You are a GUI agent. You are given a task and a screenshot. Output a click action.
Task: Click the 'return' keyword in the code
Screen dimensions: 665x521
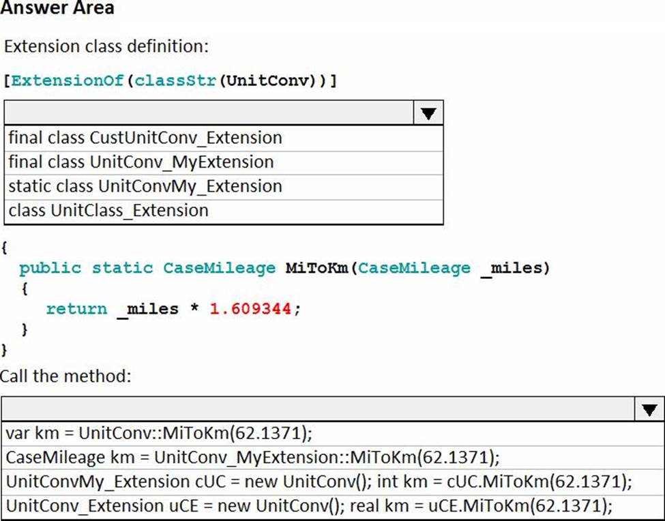click(76, 309)
